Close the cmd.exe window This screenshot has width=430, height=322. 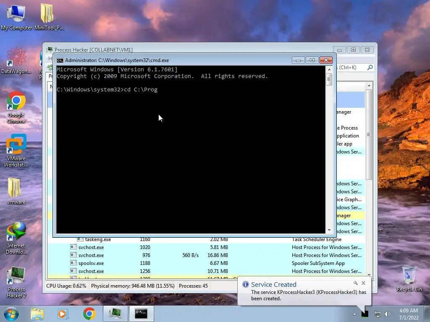click(326, 60)
